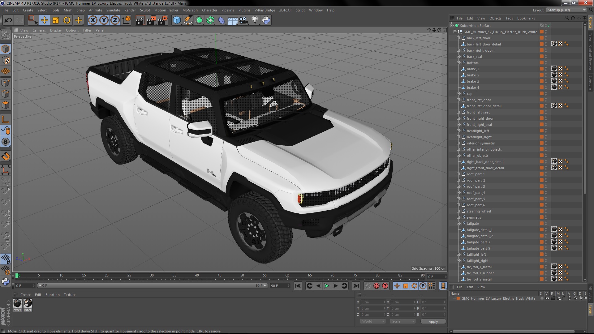Open the MoGraph menu

point(190,10)
